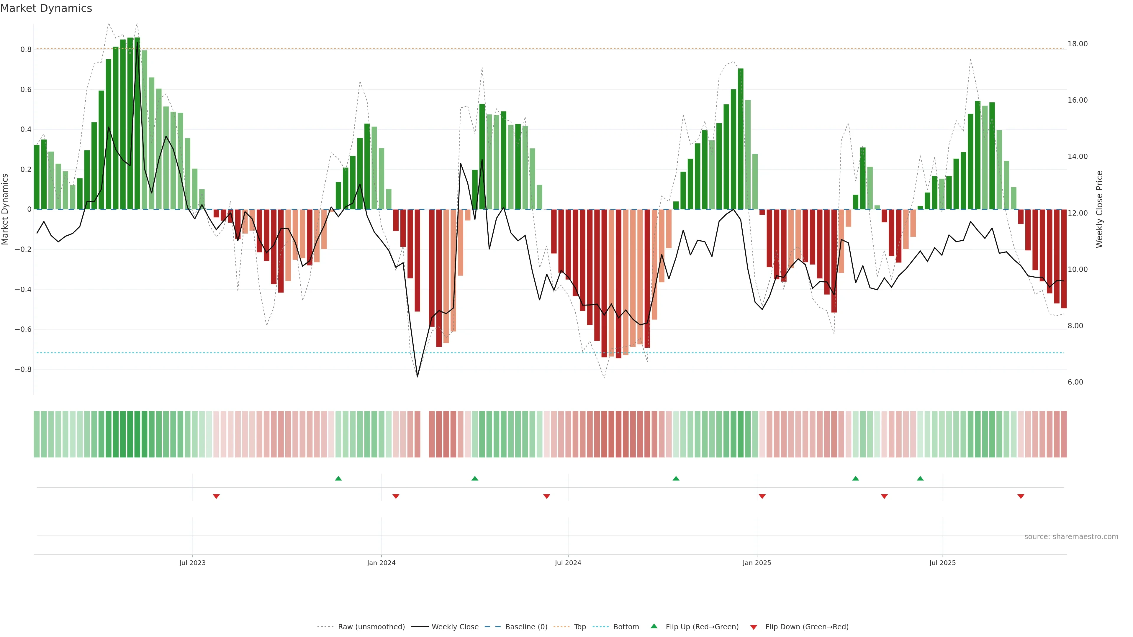Viewport: 1133px width, 637px height.
Task: Click the flip-down marker just after Jan 2025
Action: coord(762,496)
